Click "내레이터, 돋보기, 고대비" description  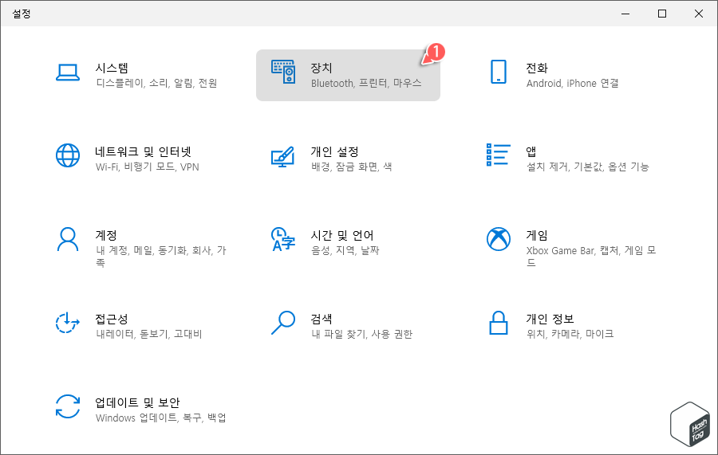pyautogui.click(x=149, y=334)
